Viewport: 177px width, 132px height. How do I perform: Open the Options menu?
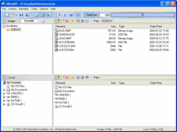click(44, 9)
